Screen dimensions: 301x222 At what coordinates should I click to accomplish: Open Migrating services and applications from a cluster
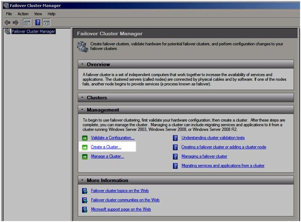[223, 165]
